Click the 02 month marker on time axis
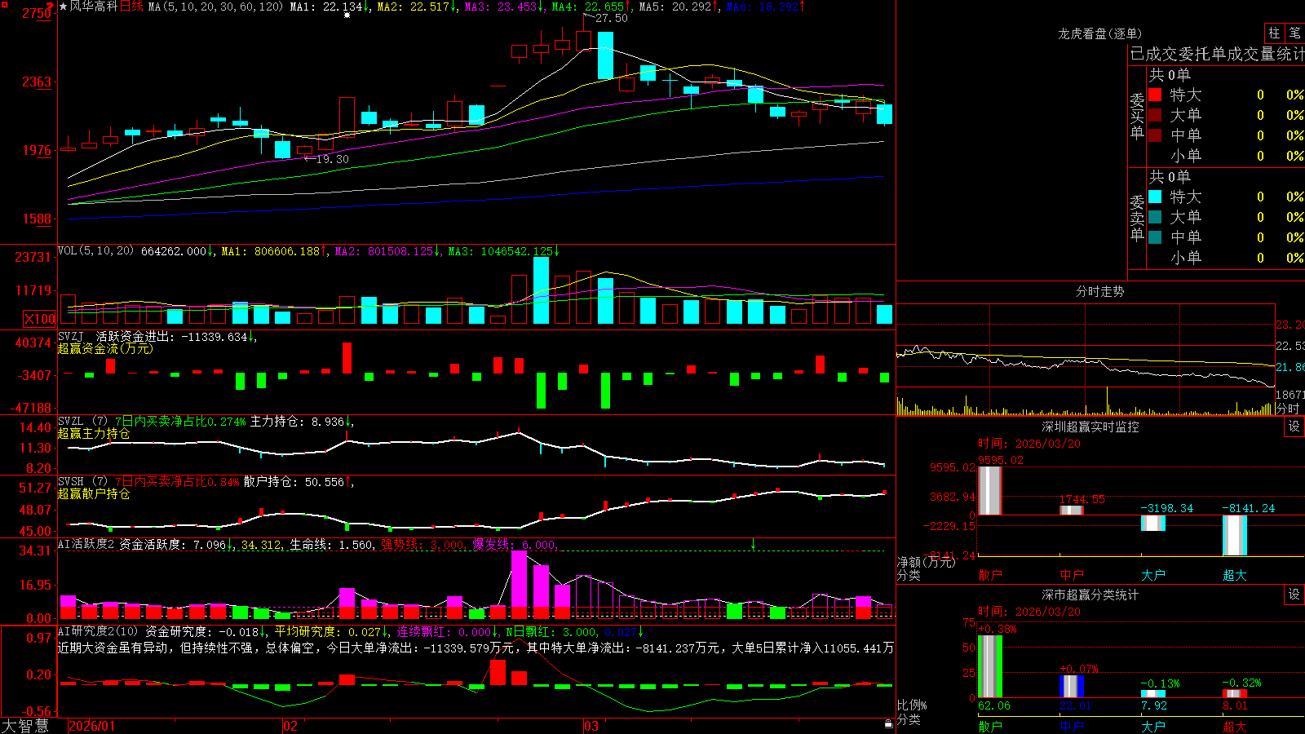 coord(290,726)
